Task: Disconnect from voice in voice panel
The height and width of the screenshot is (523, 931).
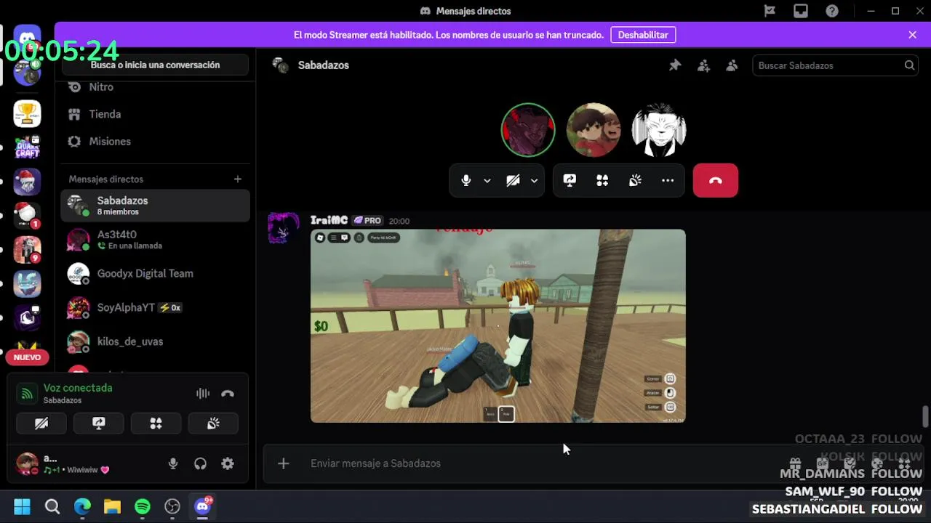Action: [x=228, y=394]
